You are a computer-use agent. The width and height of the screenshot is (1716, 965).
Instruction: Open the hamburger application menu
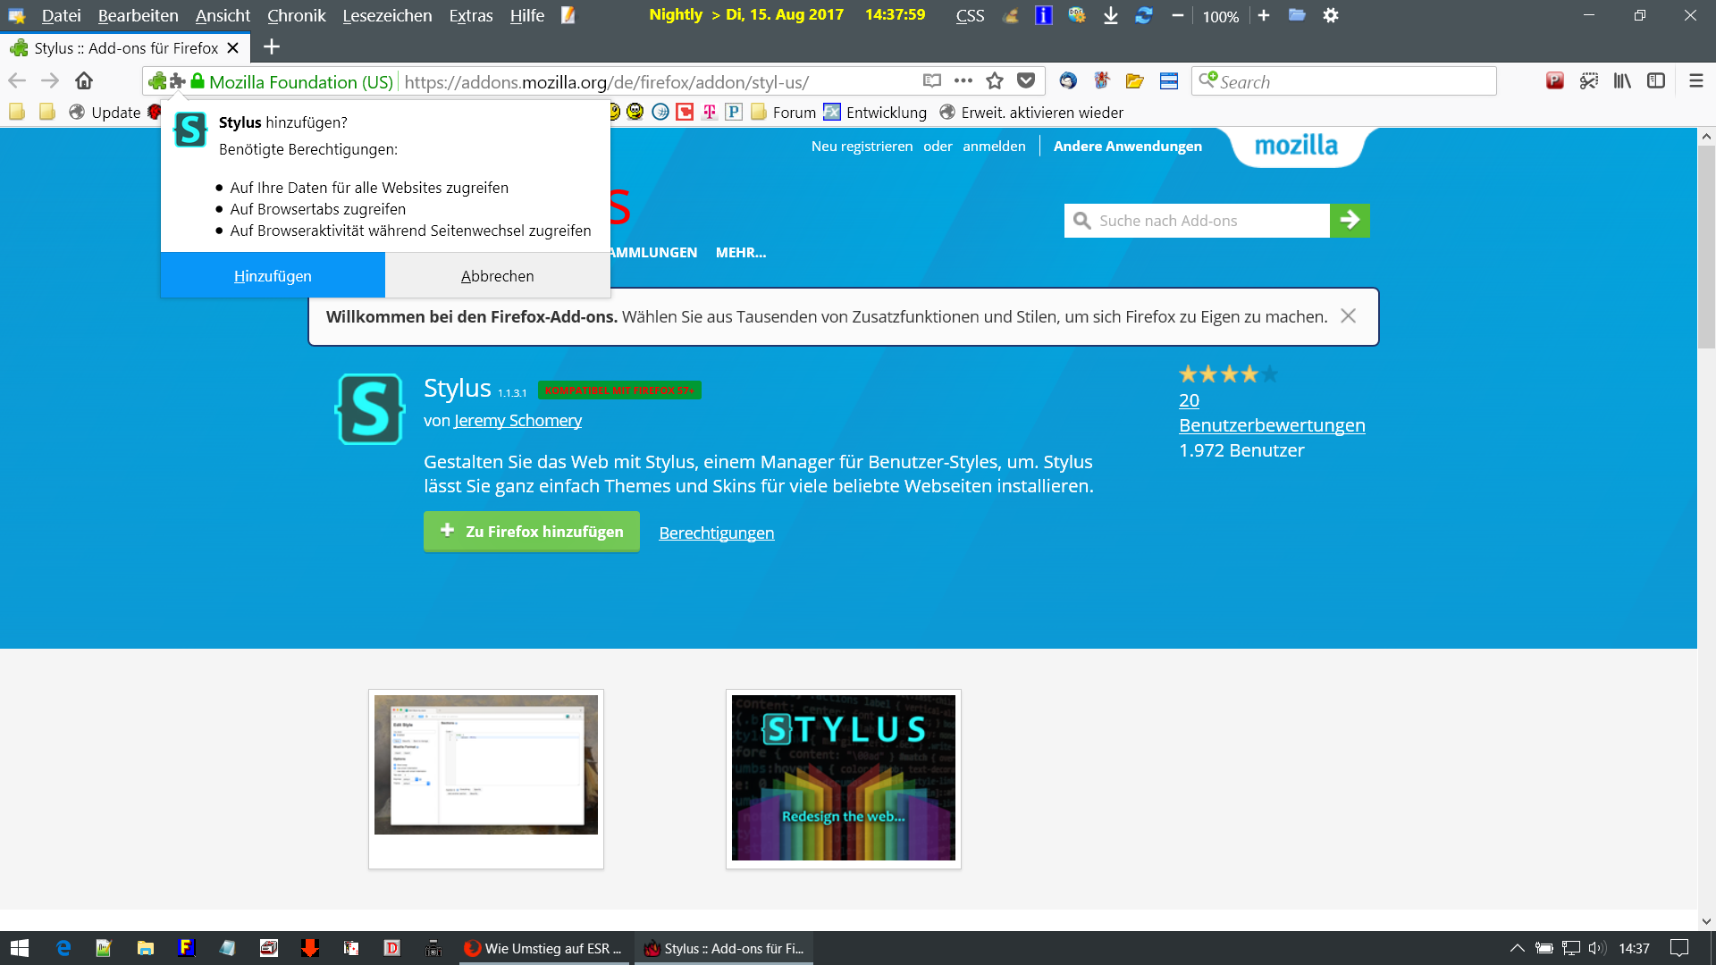(1695, 81)
